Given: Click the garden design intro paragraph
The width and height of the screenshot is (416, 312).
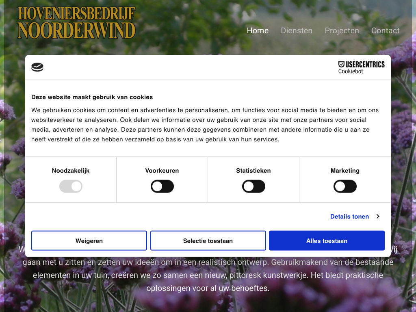Looking at the screenshot, I should click(x=208, y=275).
